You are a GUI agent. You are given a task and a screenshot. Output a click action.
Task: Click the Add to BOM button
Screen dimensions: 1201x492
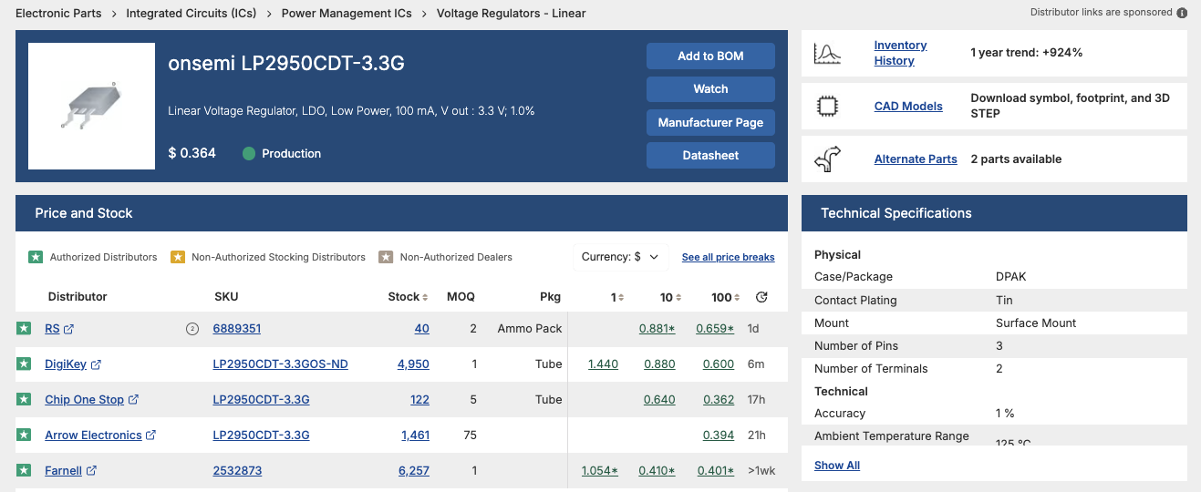[710, 56]
